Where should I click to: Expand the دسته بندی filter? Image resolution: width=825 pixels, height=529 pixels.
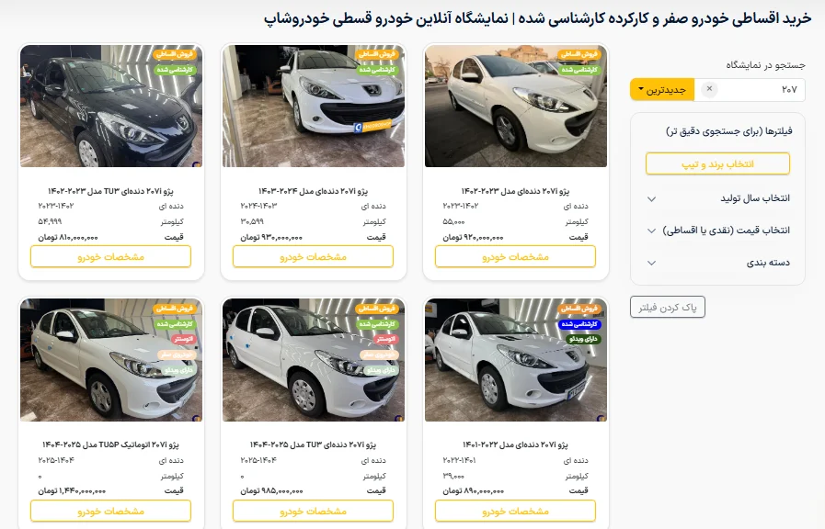tap(717, 263)
